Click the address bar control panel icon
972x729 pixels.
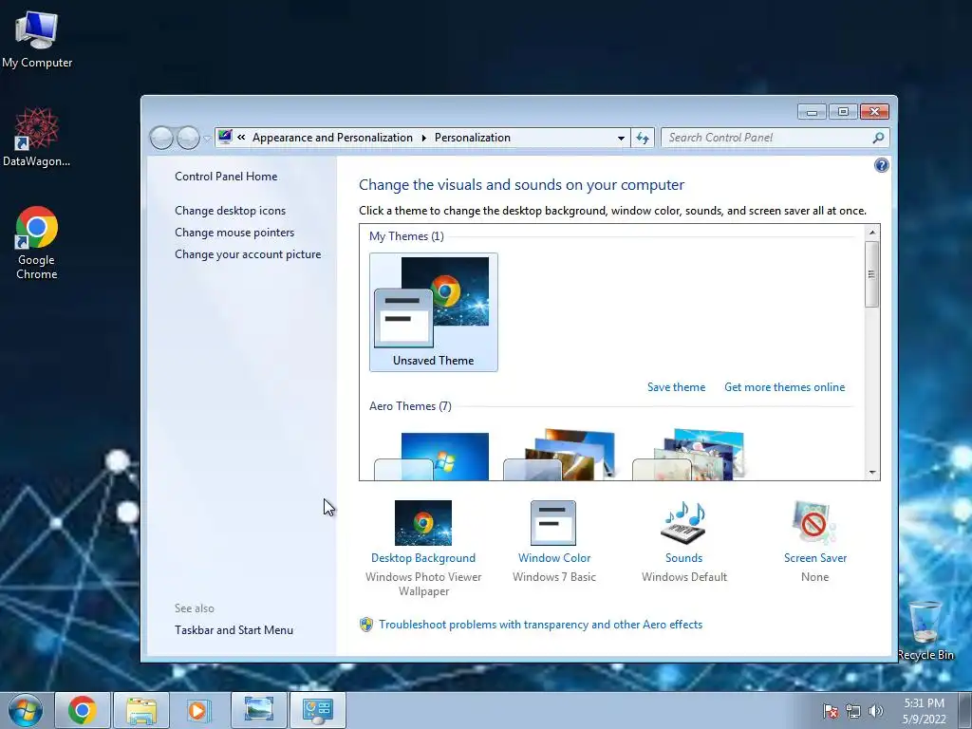225,137
